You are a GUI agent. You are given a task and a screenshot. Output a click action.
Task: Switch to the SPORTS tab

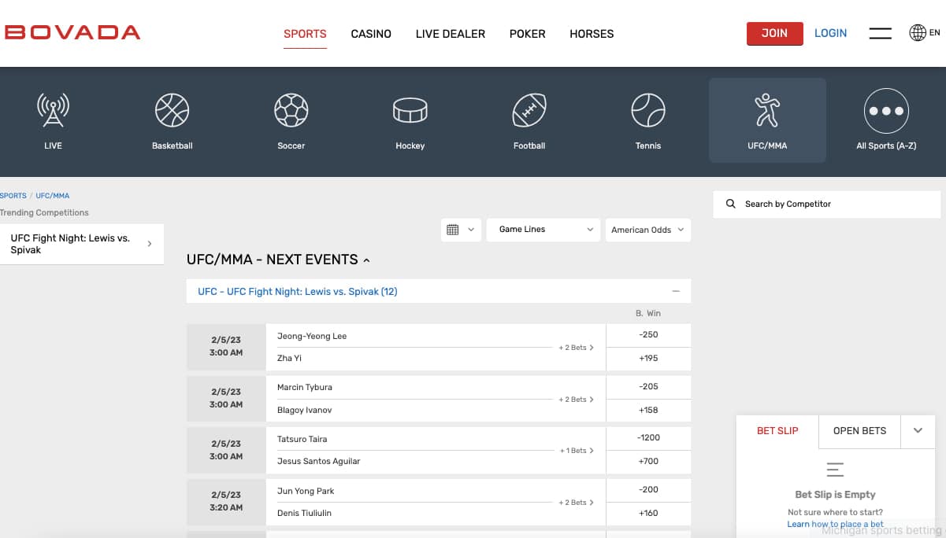305,34
